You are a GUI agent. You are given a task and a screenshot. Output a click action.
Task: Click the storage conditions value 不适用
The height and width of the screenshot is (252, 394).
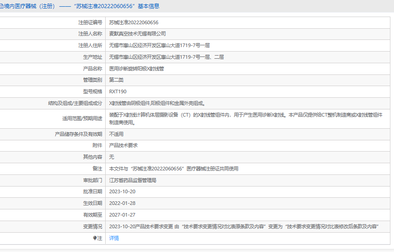pos(116,134)
